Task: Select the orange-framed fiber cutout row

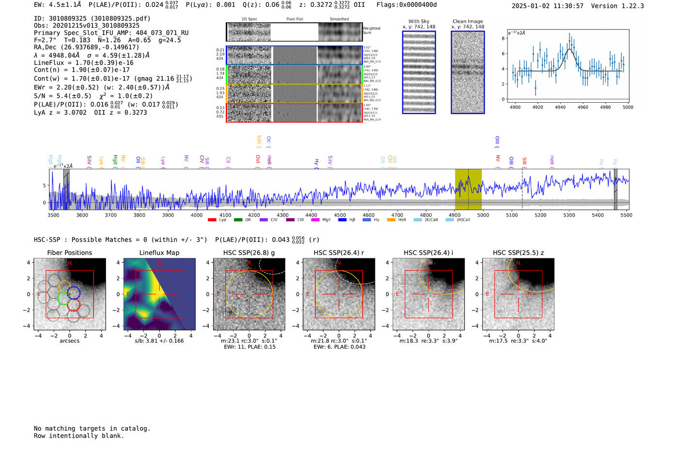Action: [294, 94]
